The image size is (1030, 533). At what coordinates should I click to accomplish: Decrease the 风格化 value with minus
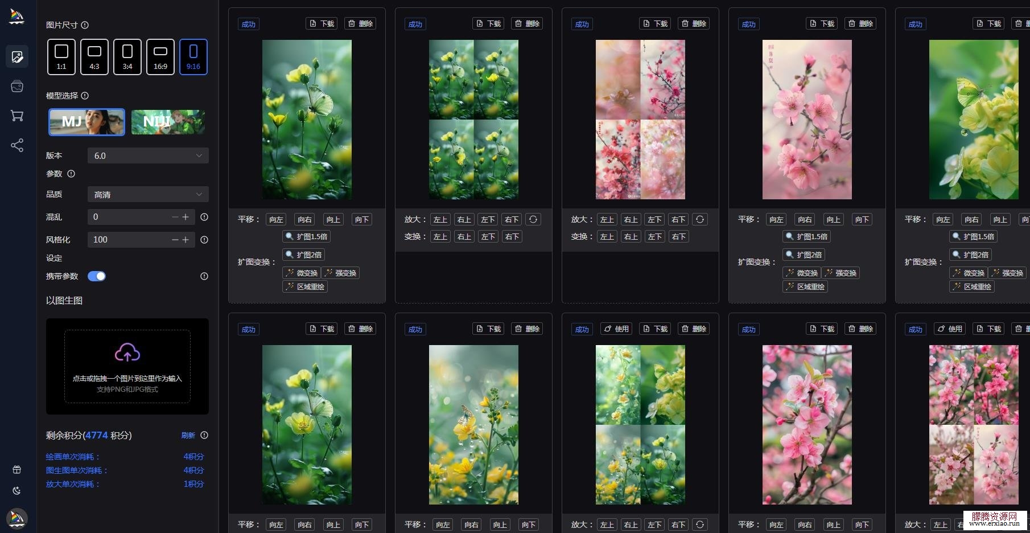[x=175, y=240]
